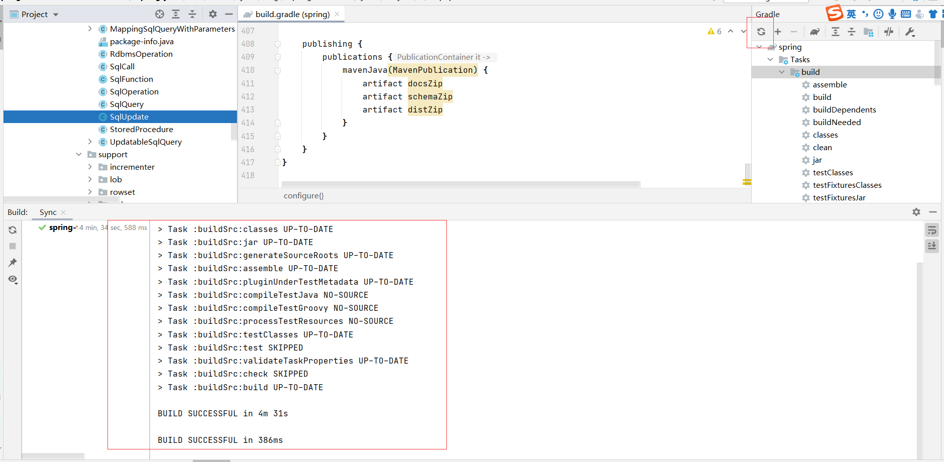Image resolution: width=944 pixels, height=462 pixels.
Task: Select the classes Gradle task
Action: tap(825, 135)
